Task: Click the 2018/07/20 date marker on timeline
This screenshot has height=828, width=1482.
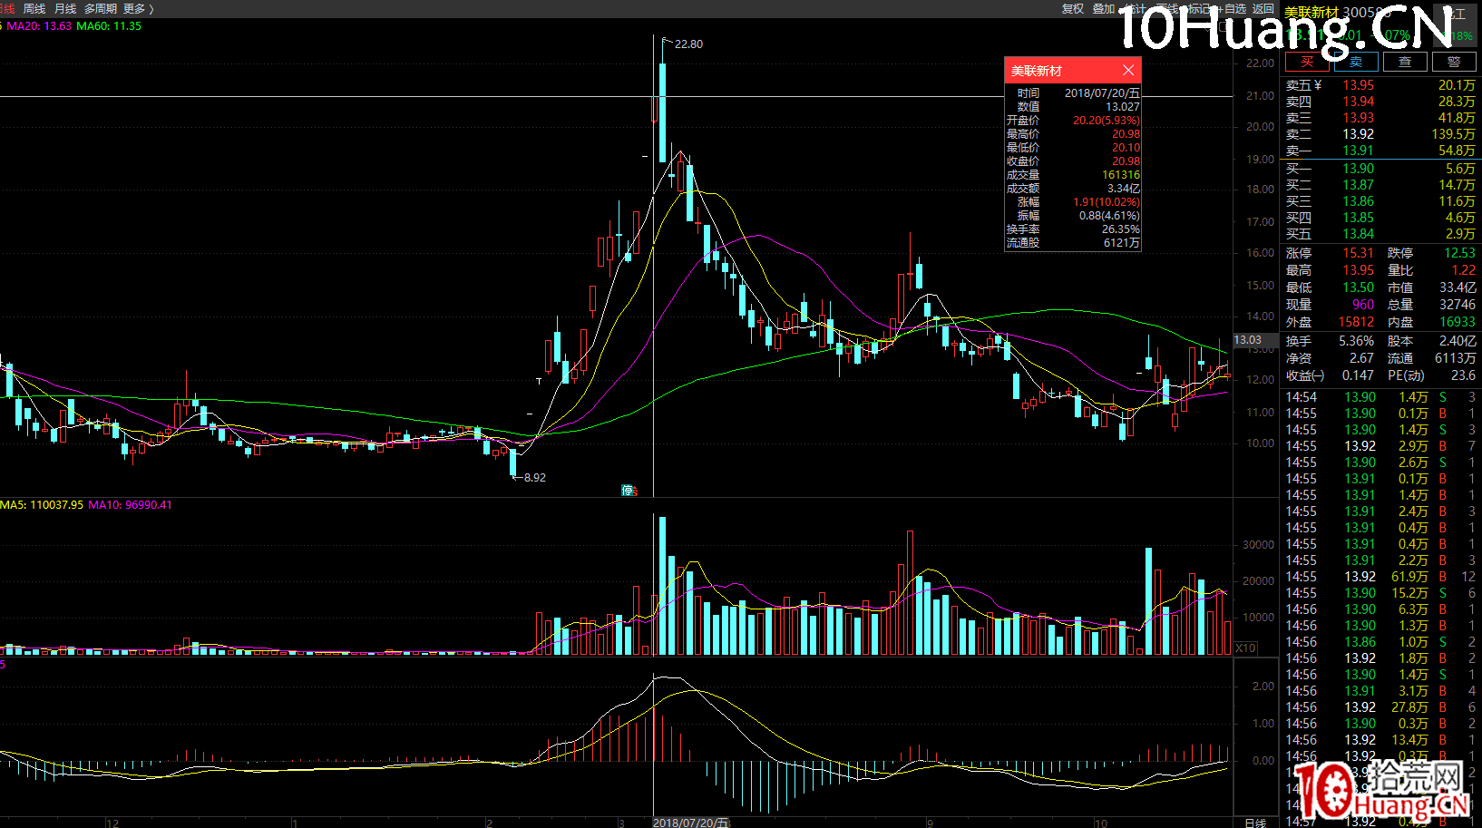Action: pos(690,823)
